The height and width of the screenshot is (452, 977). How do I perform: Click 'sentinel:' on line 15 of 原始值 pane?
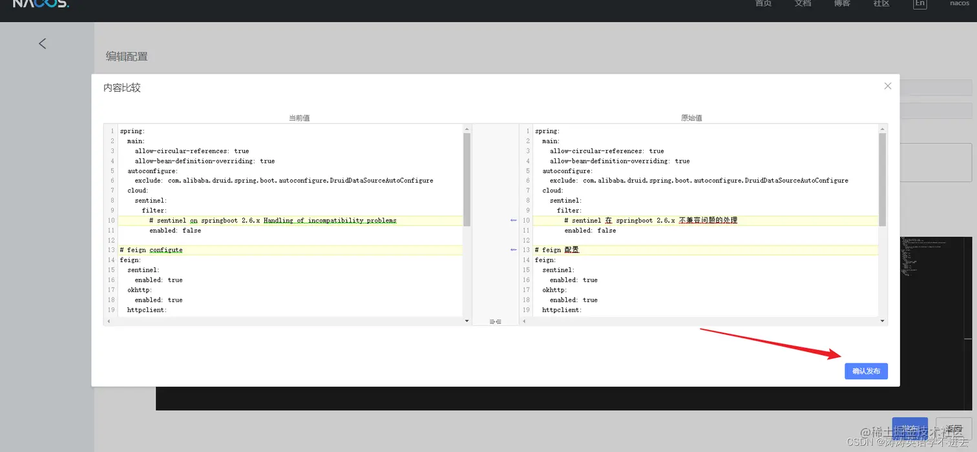pos(558,270)
